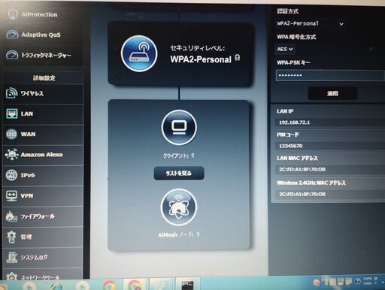Select the PIN code value 12345670

pyautogui.click(x=291, y=146)
